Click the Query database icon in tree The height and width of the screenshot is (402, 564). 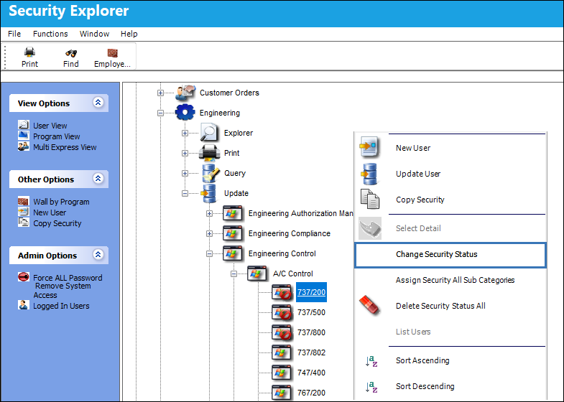[211, 173]
